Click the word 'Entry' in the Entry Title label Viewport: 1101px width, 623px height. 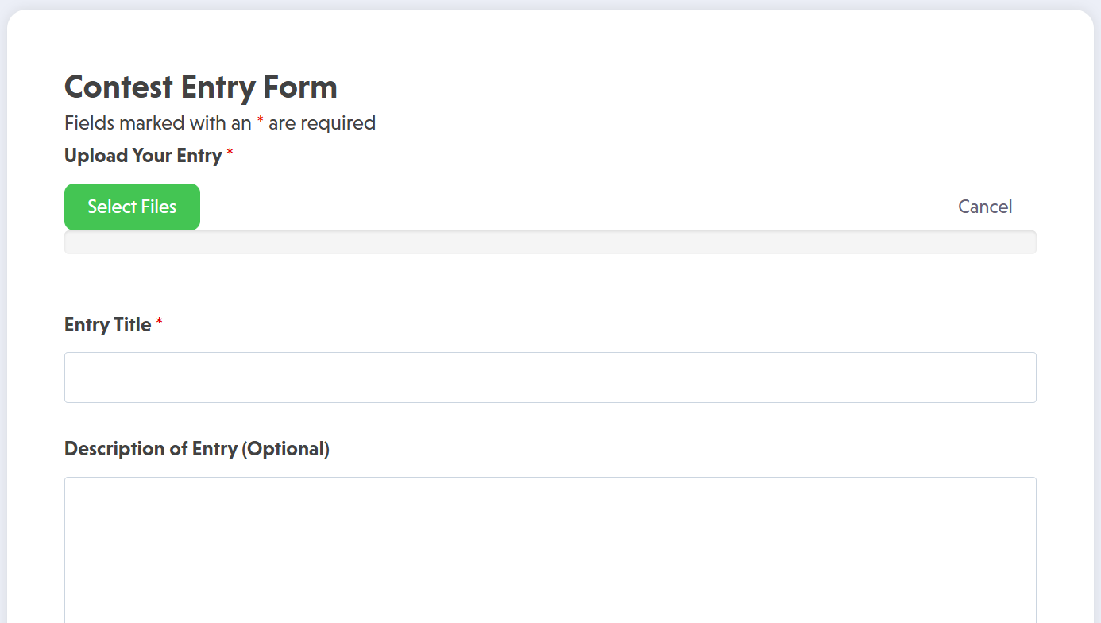point(86,325)
